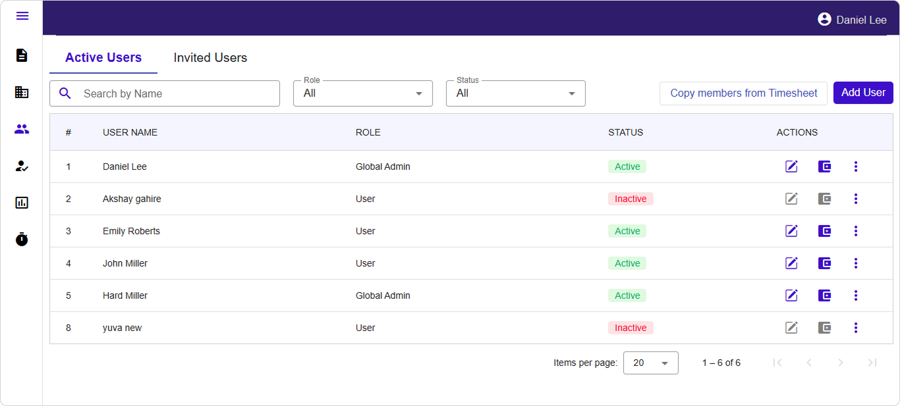Open more options for Hard Miller
The height and width of the screenshot is (406, 900).
click(856, 295)
